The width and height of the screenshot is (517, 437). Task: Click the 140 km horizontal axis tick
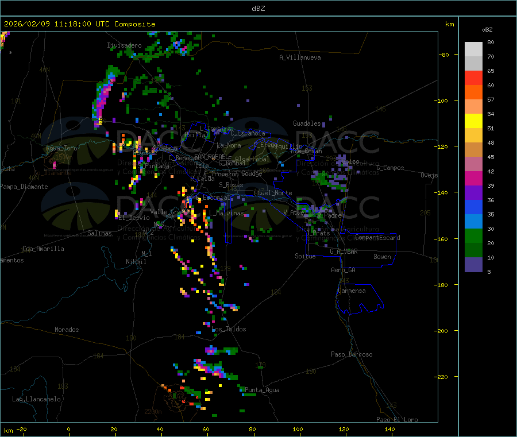coord(389,430)
